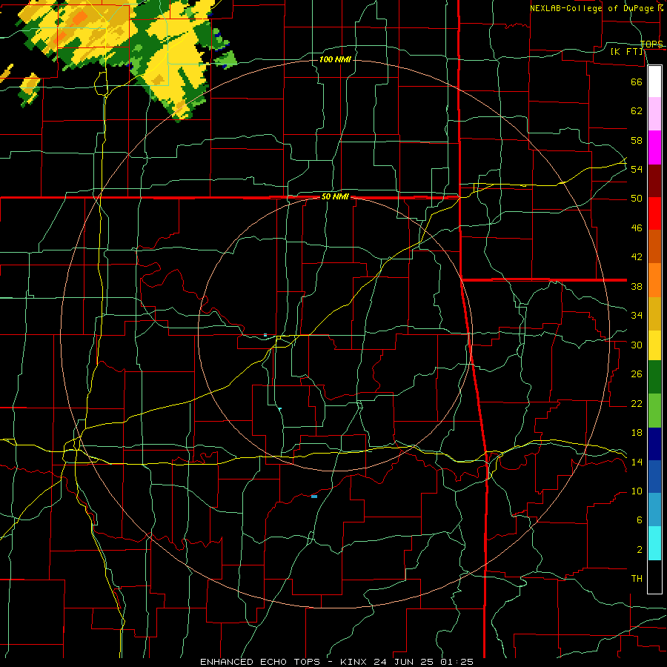Click the 62 legend value
This screenshot has height=667, width=667.
pos(637,111)
